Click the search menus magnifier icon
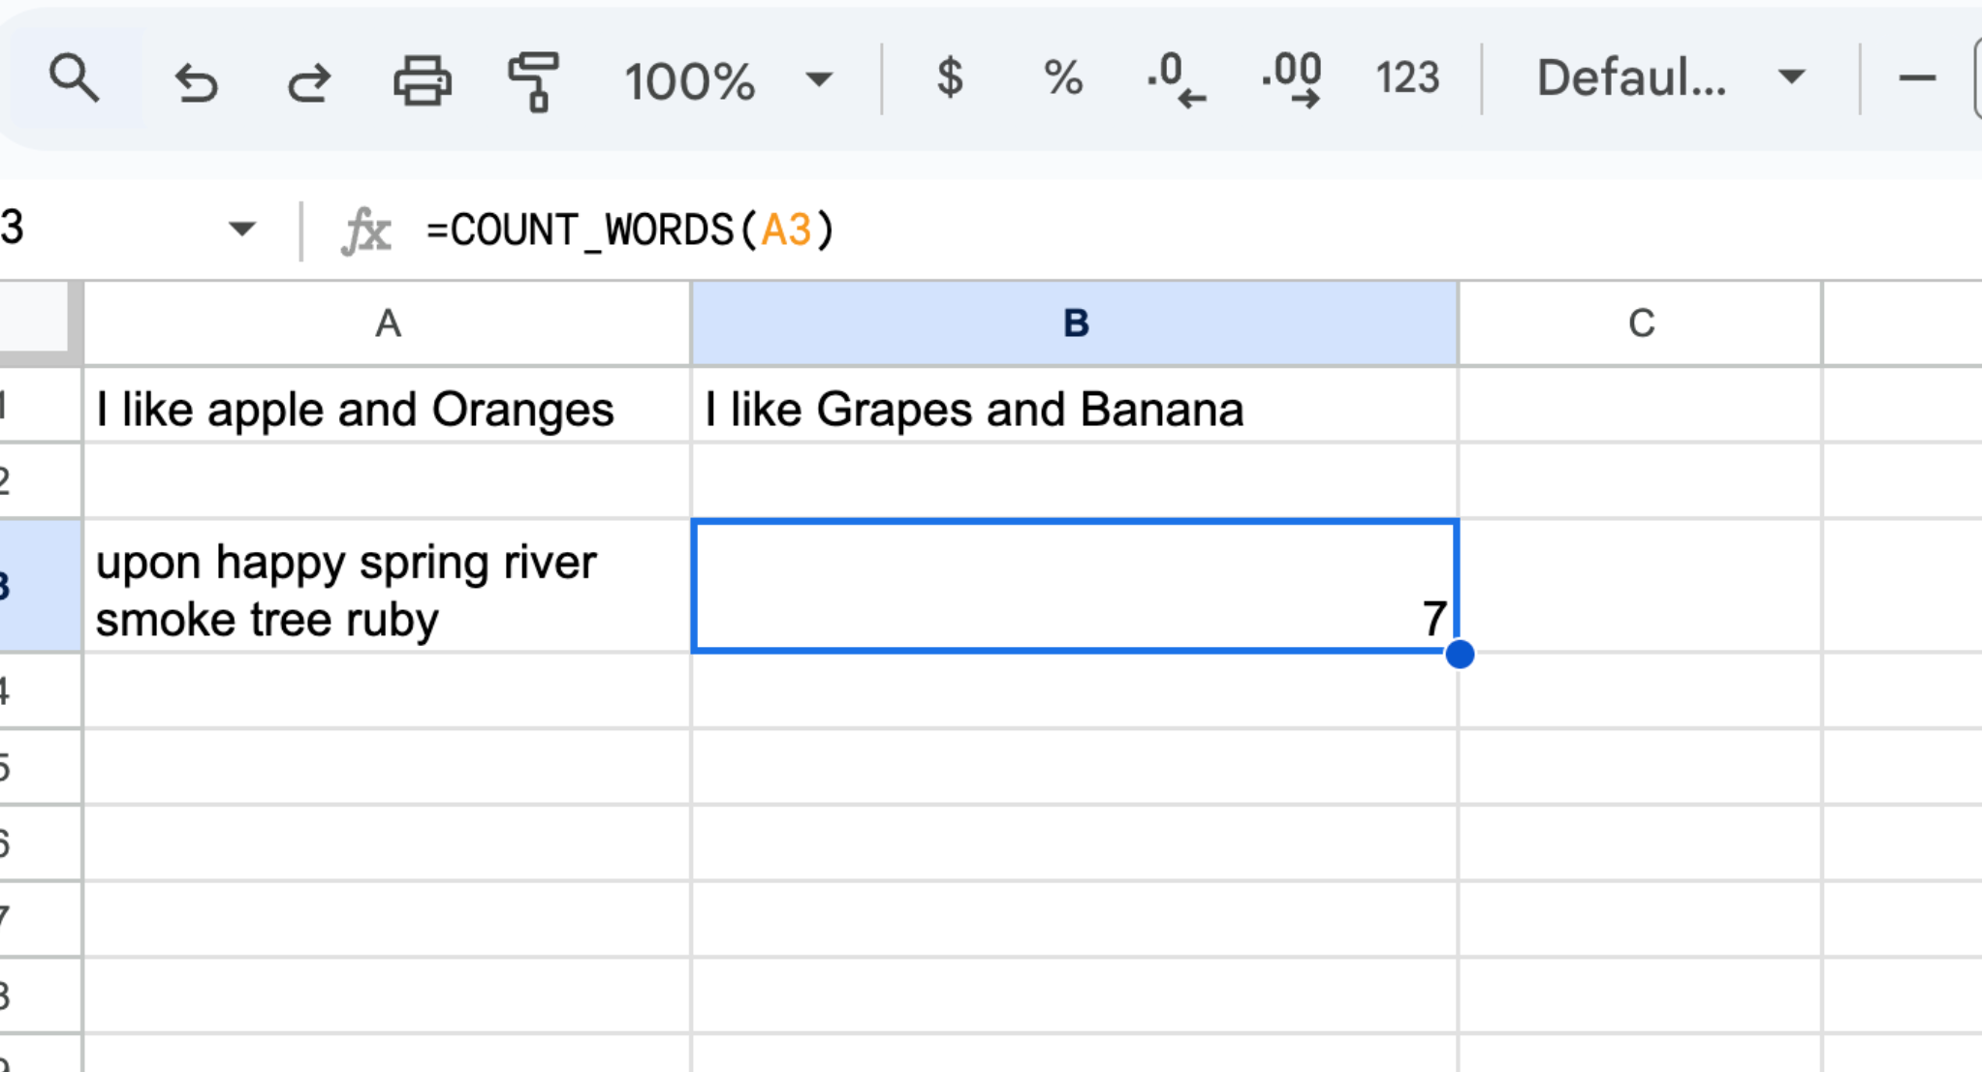 coord(74,78)
